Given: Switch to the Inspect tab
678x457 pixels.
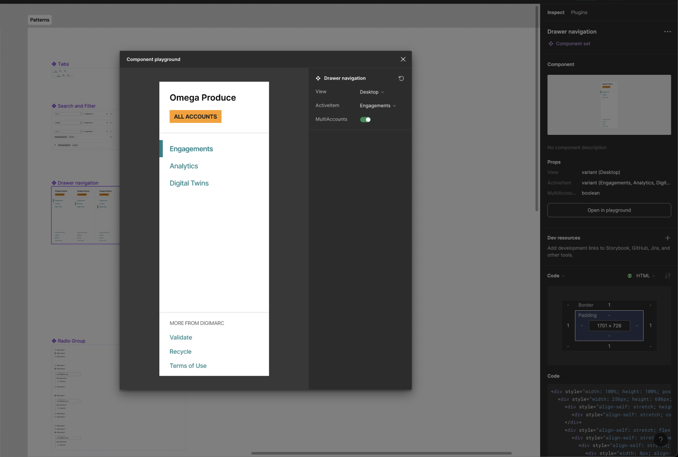Looking at the screenshot, I should 556,12.
